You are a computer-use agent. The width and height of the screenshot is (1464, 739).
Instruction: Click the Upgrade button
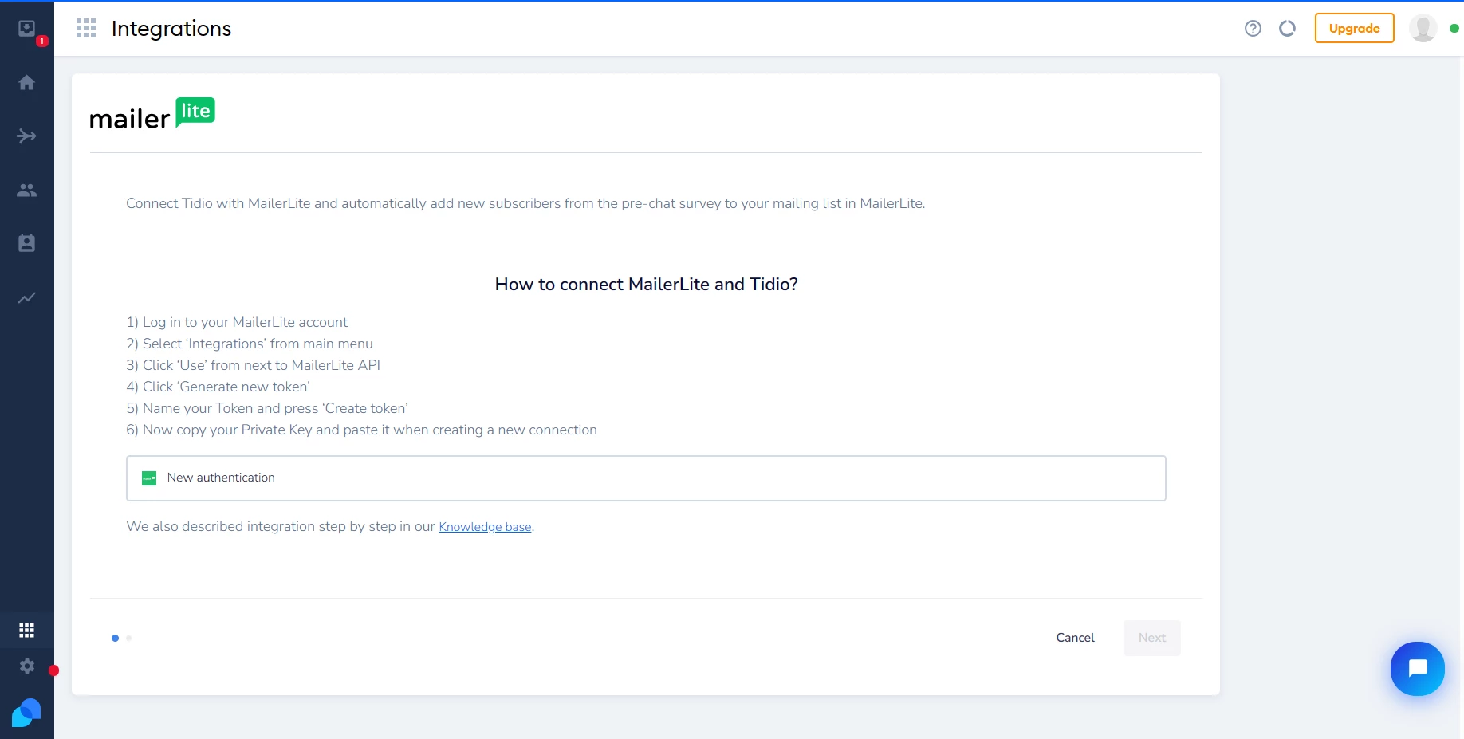pyautogui.click(x=1354, y=29)
